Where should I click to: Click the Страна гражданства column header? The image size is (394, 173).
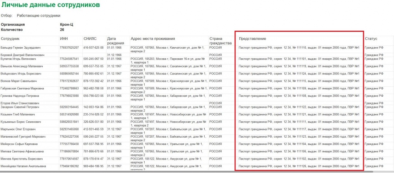tap(220, 41)
